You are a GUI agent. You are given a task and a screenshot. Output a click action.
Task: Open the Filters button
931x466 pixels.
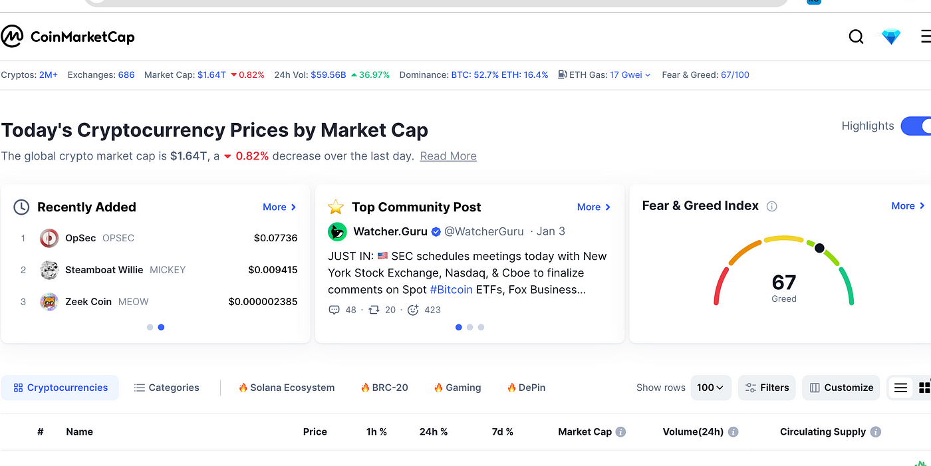pos(767,388)
